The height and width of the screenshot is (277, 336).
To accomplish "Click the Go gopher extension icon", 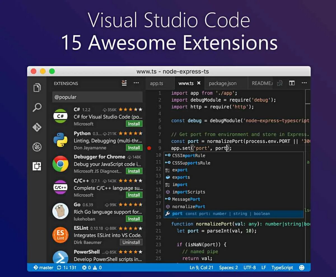I will pos(60,211).
